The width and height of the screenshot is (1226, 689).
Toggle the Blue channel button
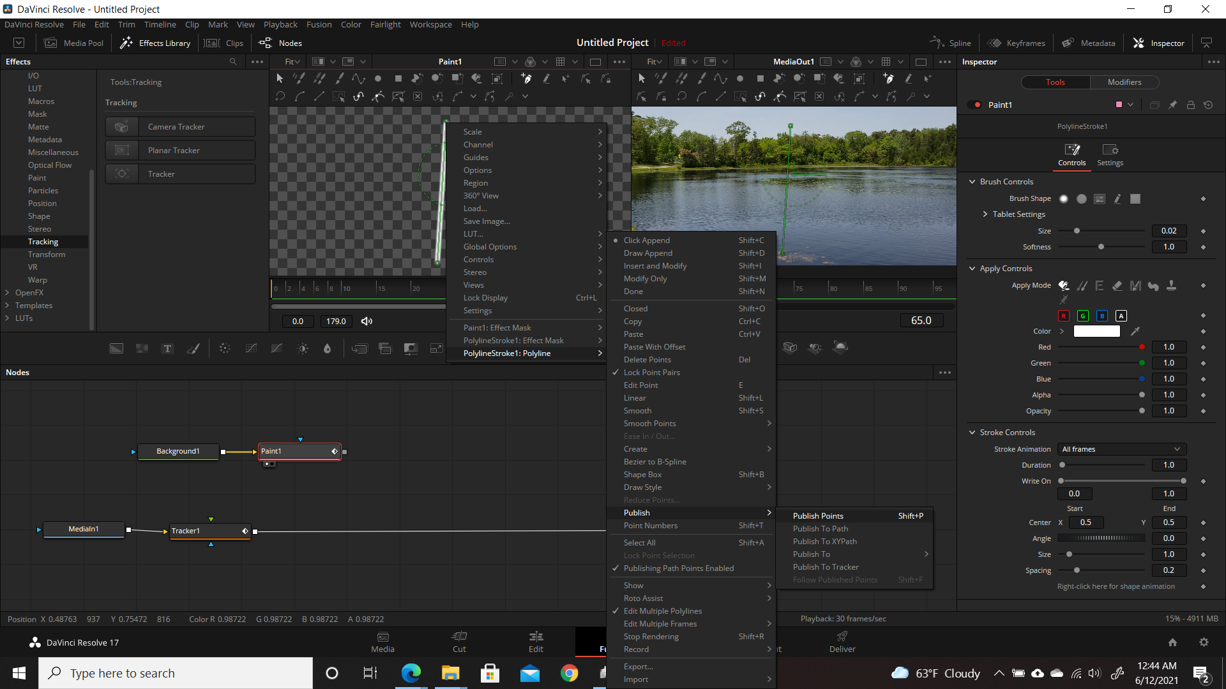(1102, 316)
